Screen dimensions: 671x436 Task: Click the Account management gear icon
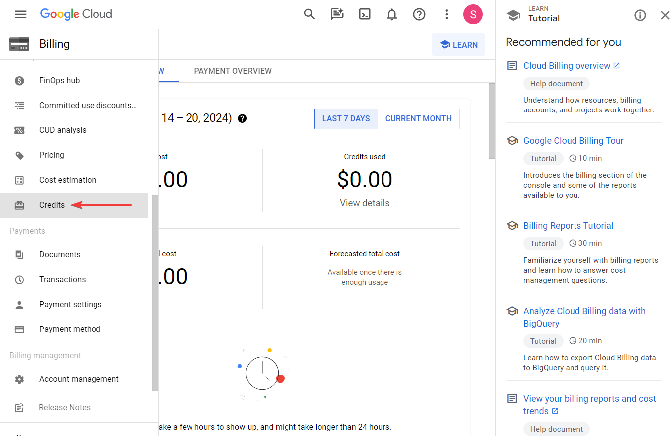tap(19, 379)
